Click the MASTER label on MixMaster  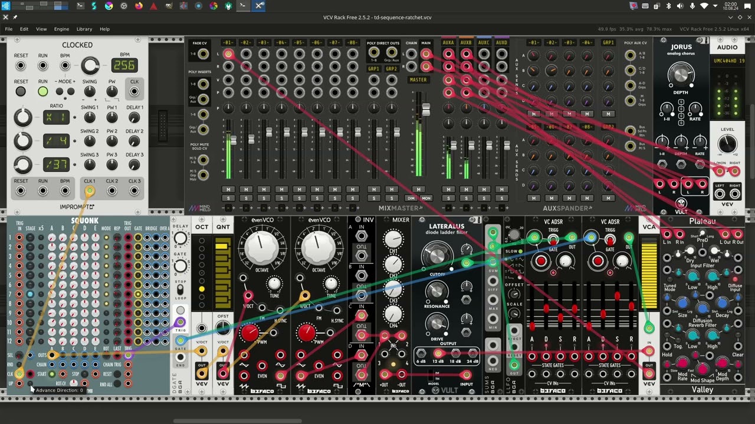click(x=418, y=79)
